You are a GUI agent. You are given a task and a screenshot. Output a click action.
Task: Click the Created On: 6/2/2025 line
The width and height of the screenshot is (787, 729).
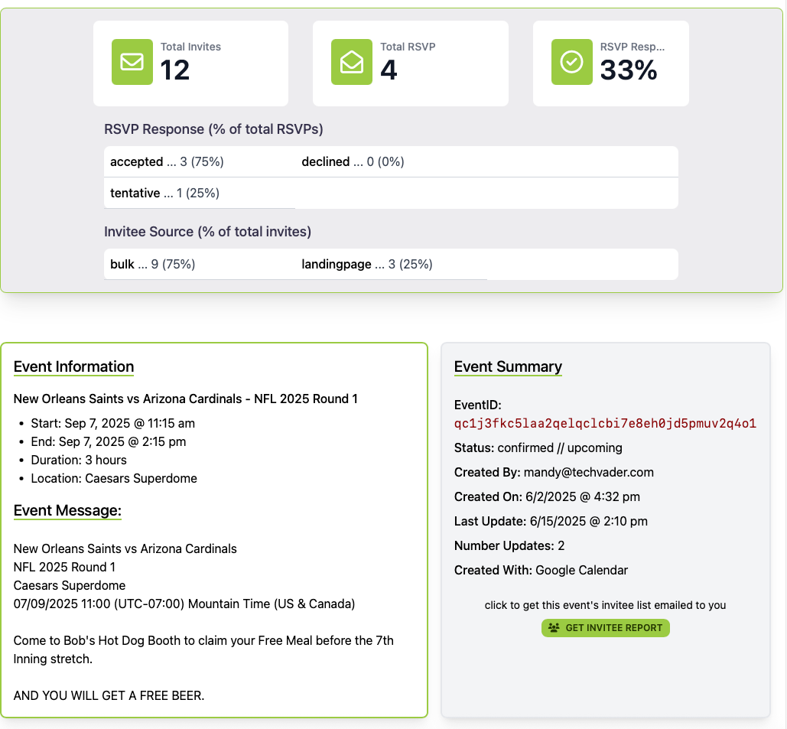(547, 497)
